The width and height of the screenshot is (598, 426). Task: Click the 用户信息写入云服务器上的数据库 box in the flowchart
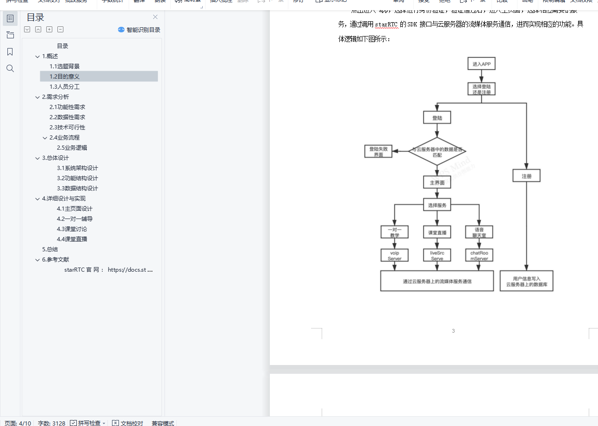pos(527,281)
